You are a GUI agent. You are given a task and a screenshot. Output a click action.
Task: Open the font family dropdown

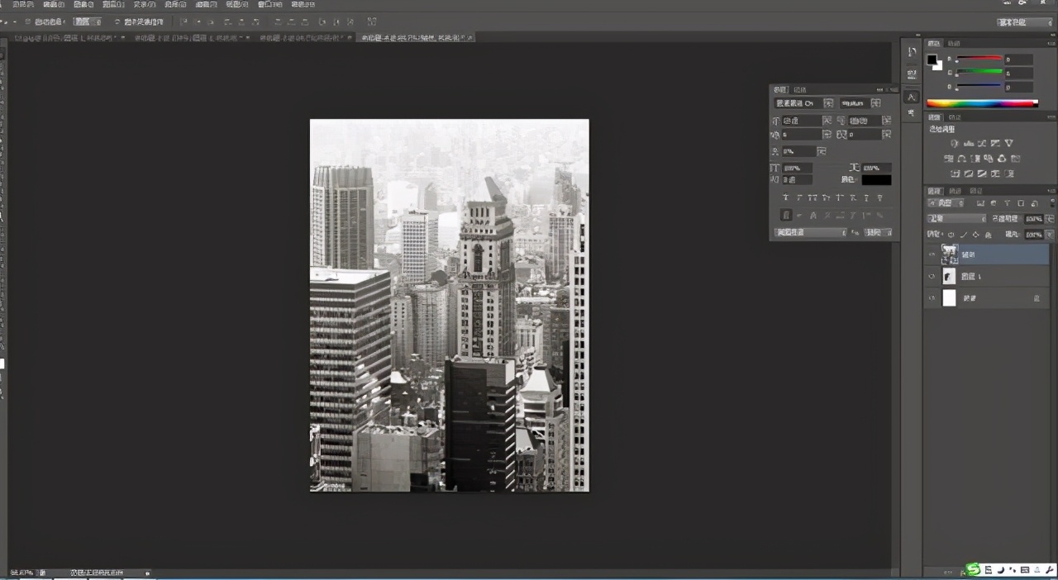pyautogui.click(x=828, y=102)
